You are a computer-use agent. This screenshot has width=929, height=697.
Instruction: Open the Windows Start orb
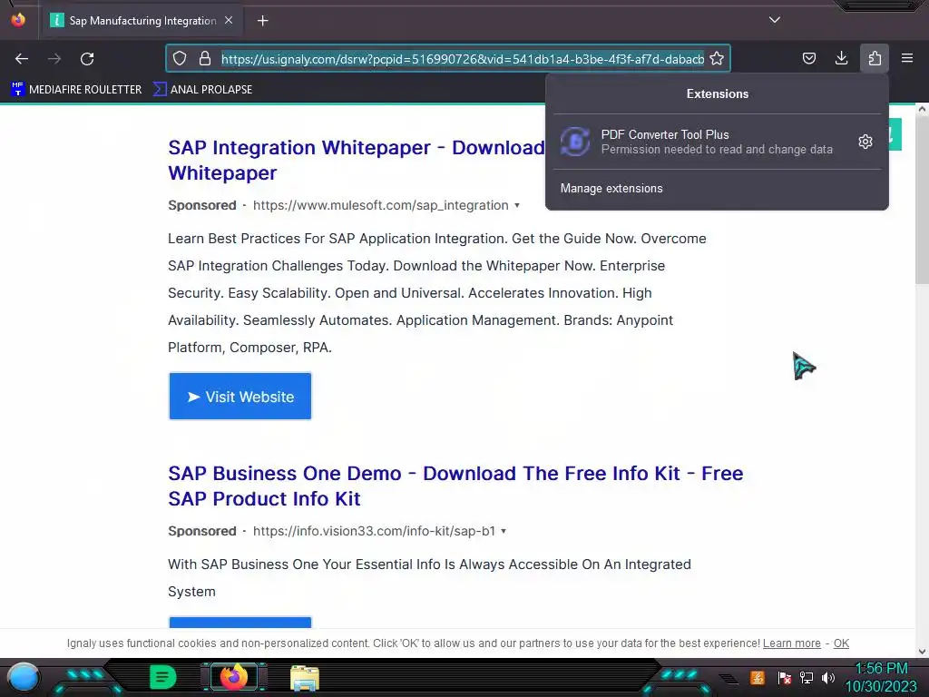23,677
